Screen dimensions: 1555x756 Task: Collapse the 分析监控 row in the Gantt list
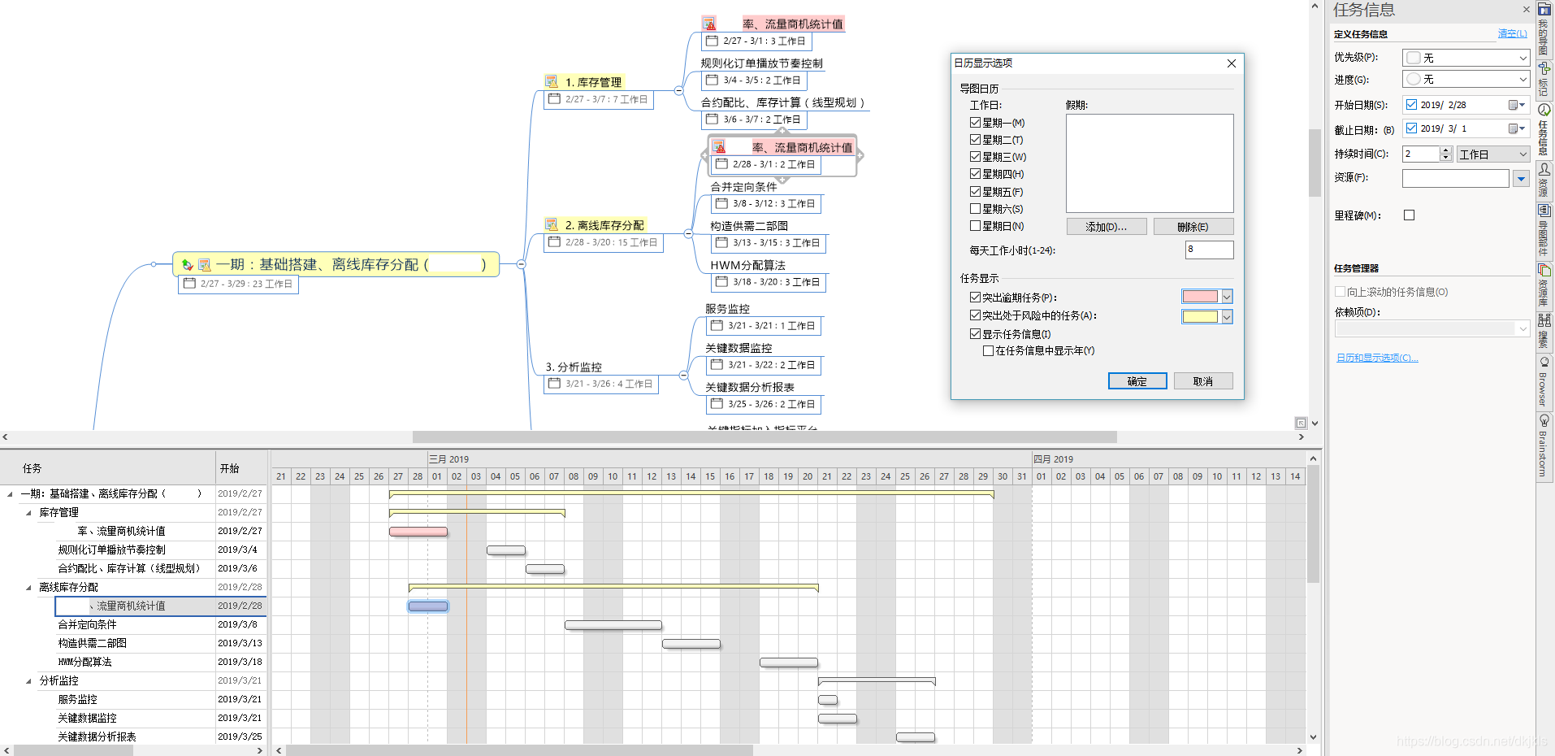coord(28,680)
